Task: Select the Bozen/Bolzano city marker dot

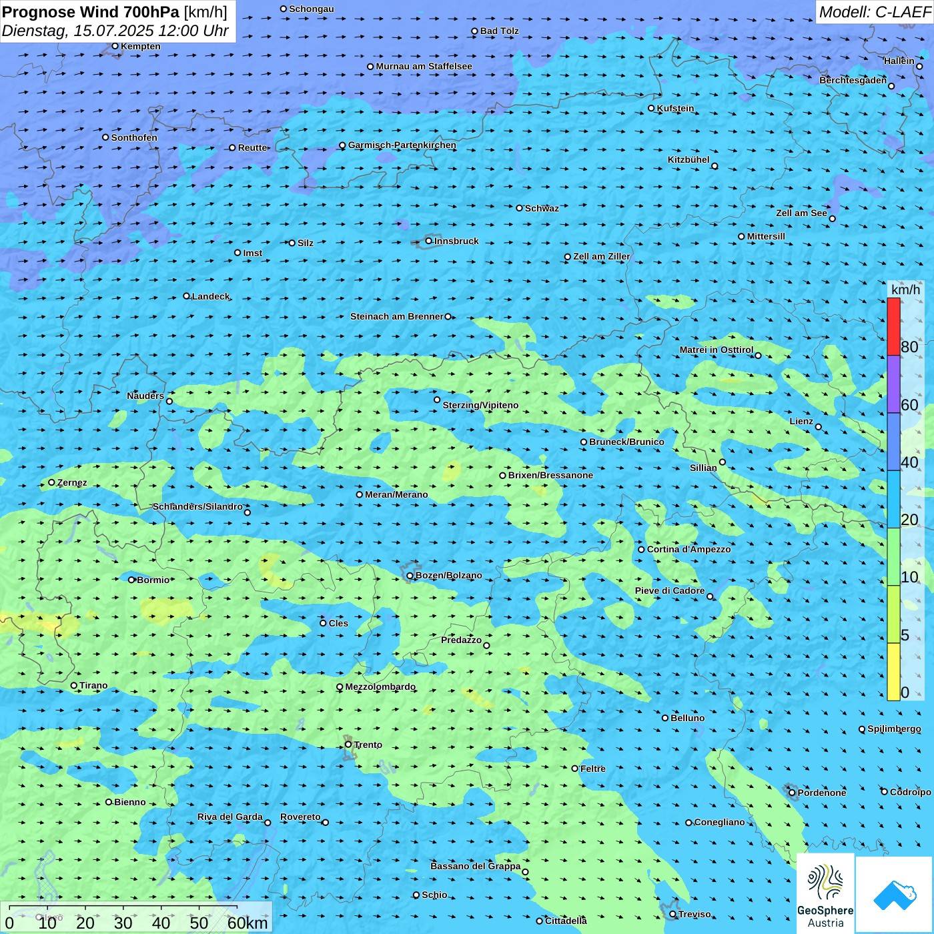Action: (x=410, y=576)
